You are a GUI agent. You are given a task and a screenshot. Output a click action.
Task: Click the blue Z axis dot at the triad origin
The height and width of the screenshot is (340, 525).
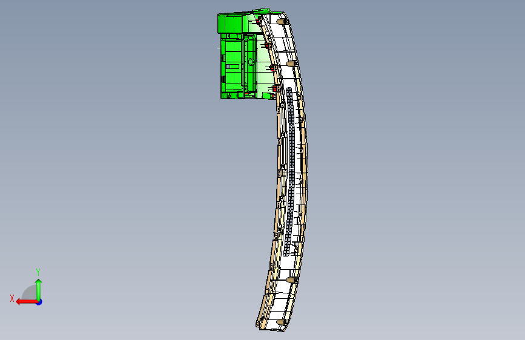click(x=39, y=302)
